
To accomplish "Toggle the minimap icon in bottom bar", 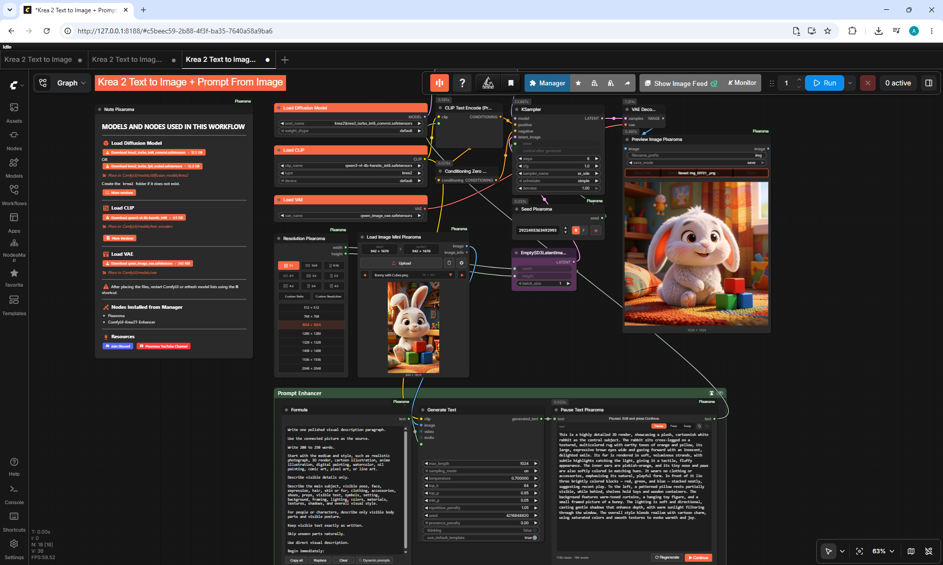I will tap(911, 551).
